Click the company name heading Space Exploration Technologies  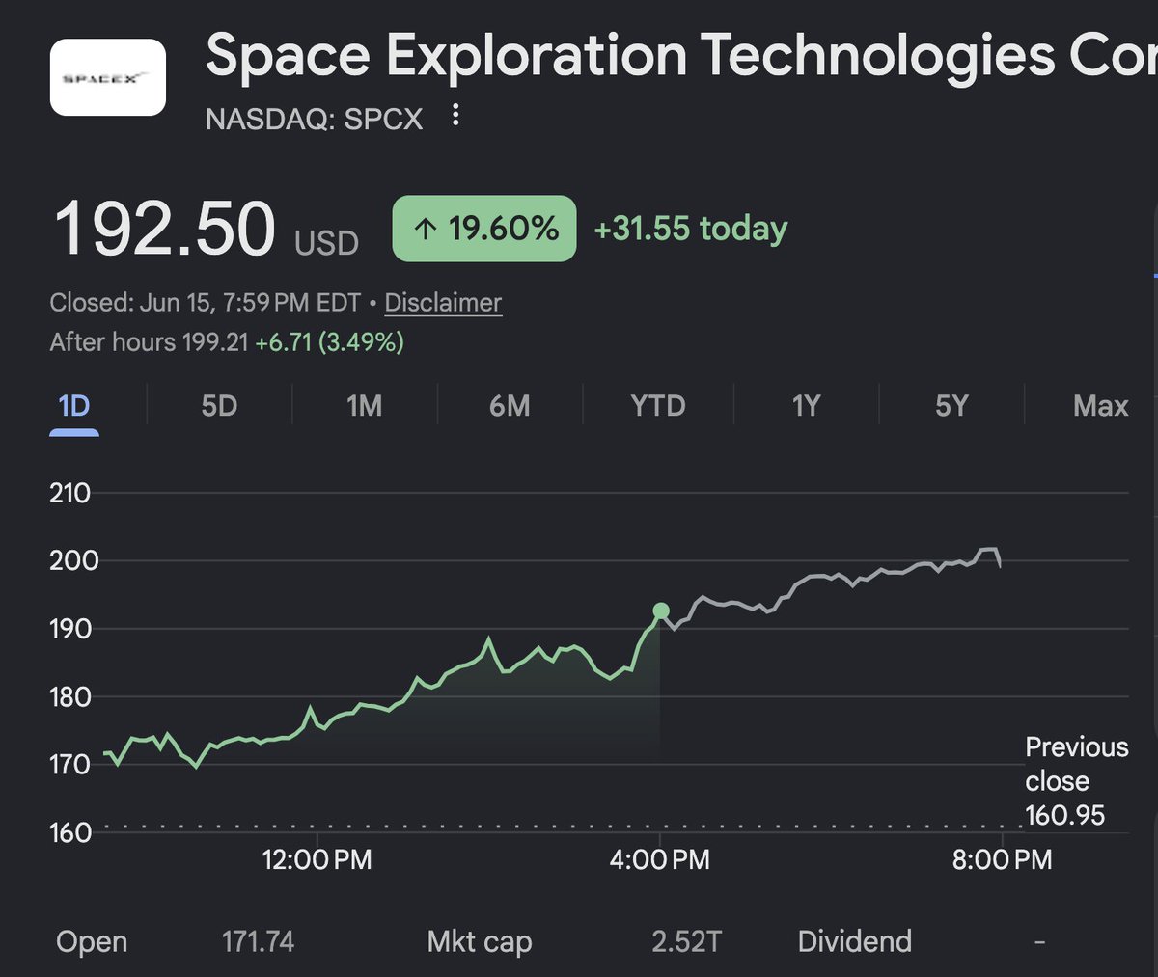coord(680,54)
